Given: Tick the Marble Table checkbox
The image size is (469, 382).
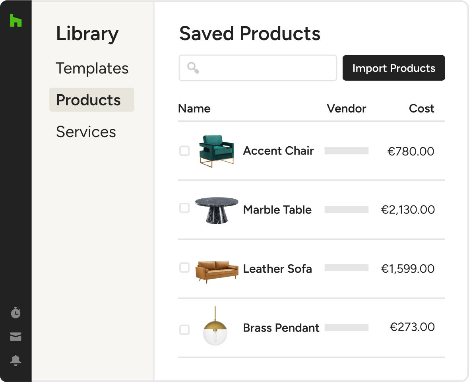Looking at the screenshot, I should (x=184, y=208).
